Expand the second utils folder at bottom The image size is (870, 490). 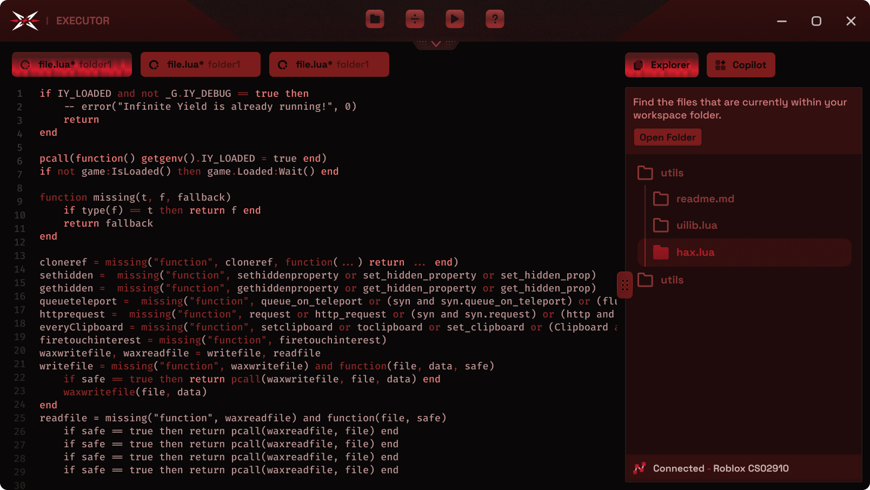(672, 280)
